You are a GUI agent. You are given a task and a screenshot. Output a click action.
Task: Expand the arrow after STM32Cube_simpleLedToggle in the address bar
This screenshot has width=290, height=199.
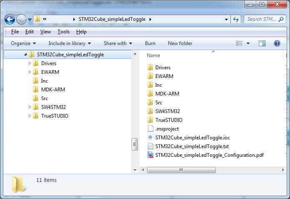pyautogui.click(x=150, y=19)
